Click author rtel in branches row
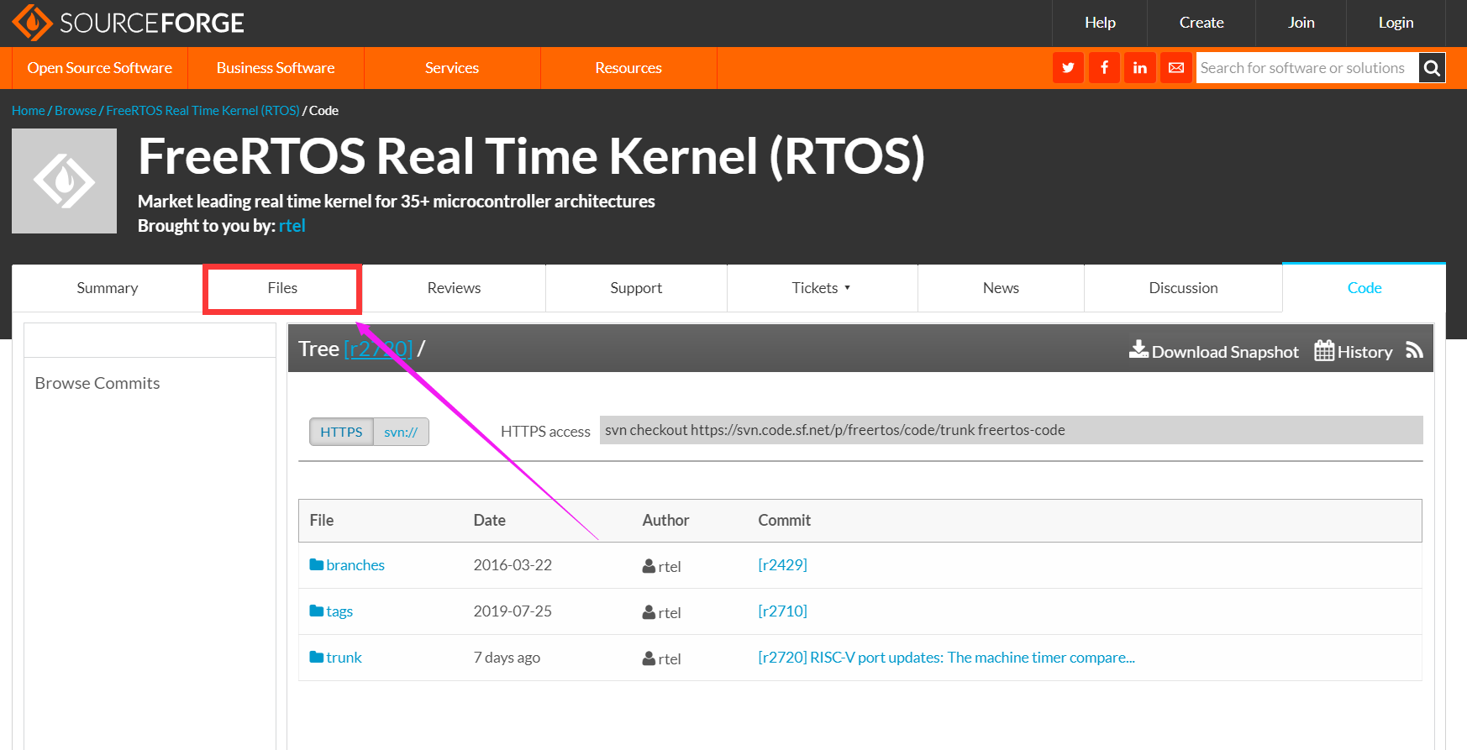 click(x=662, y=566)
